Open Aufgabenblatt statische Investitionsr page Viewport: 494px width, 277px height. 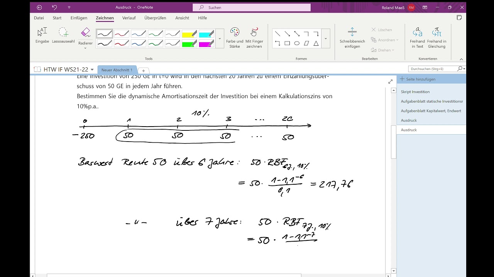(x=431, y=101)
